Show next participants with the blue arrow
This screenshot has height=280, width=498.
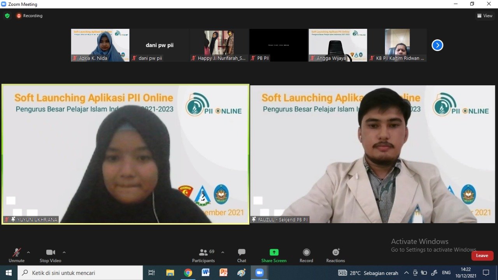coord(437,45)
